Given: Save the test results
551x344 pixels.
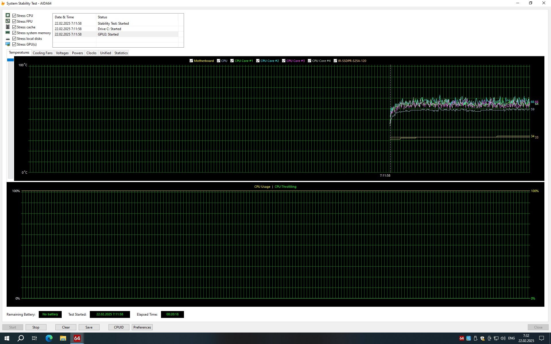Looking at the screenshot, I should pyautogui.click(x=89, y=327).
